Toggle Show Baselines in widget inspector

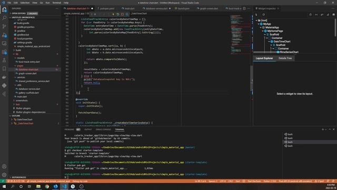tap(322, 15)
